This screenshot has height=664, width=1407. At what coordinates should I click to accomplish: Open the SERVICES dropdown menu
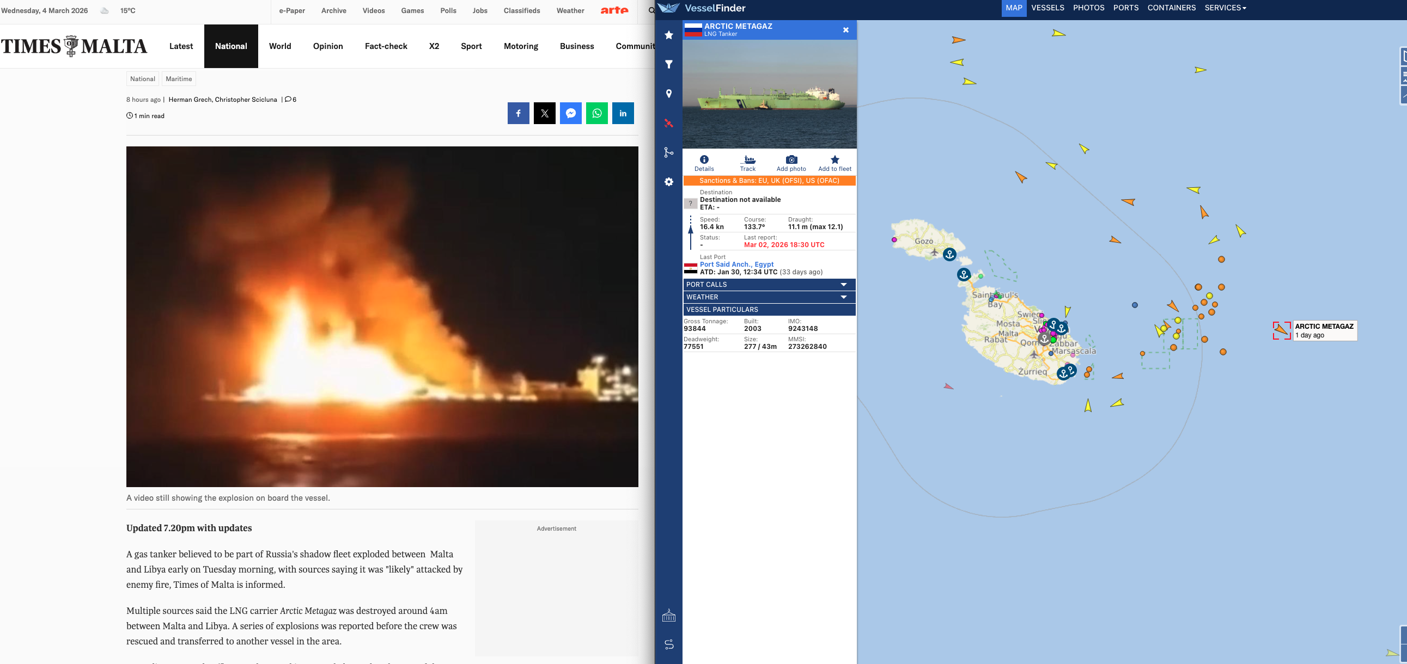(1225, 8)
